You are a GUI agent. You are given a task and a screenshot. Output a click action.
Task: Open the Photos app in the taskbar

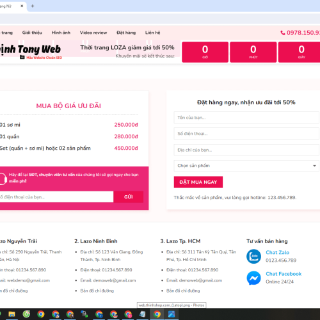[x=172, y=314]
